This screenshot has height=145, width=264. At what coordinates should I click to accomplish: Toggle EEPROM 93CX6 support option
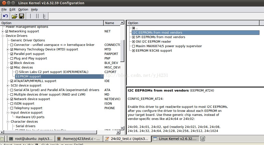coord(134,51)
